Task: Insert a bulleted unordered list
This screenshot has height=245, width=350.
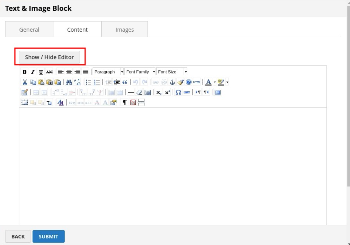Action: [88, 82]
